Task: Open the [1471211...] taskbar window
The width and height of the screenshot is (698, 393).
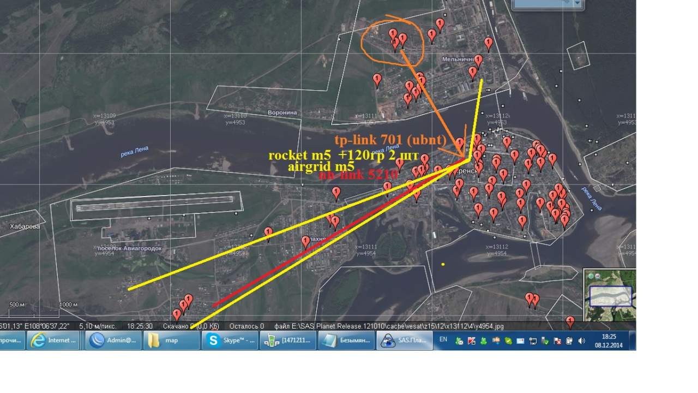Action: pyautogui.click(x=288, y=341)
